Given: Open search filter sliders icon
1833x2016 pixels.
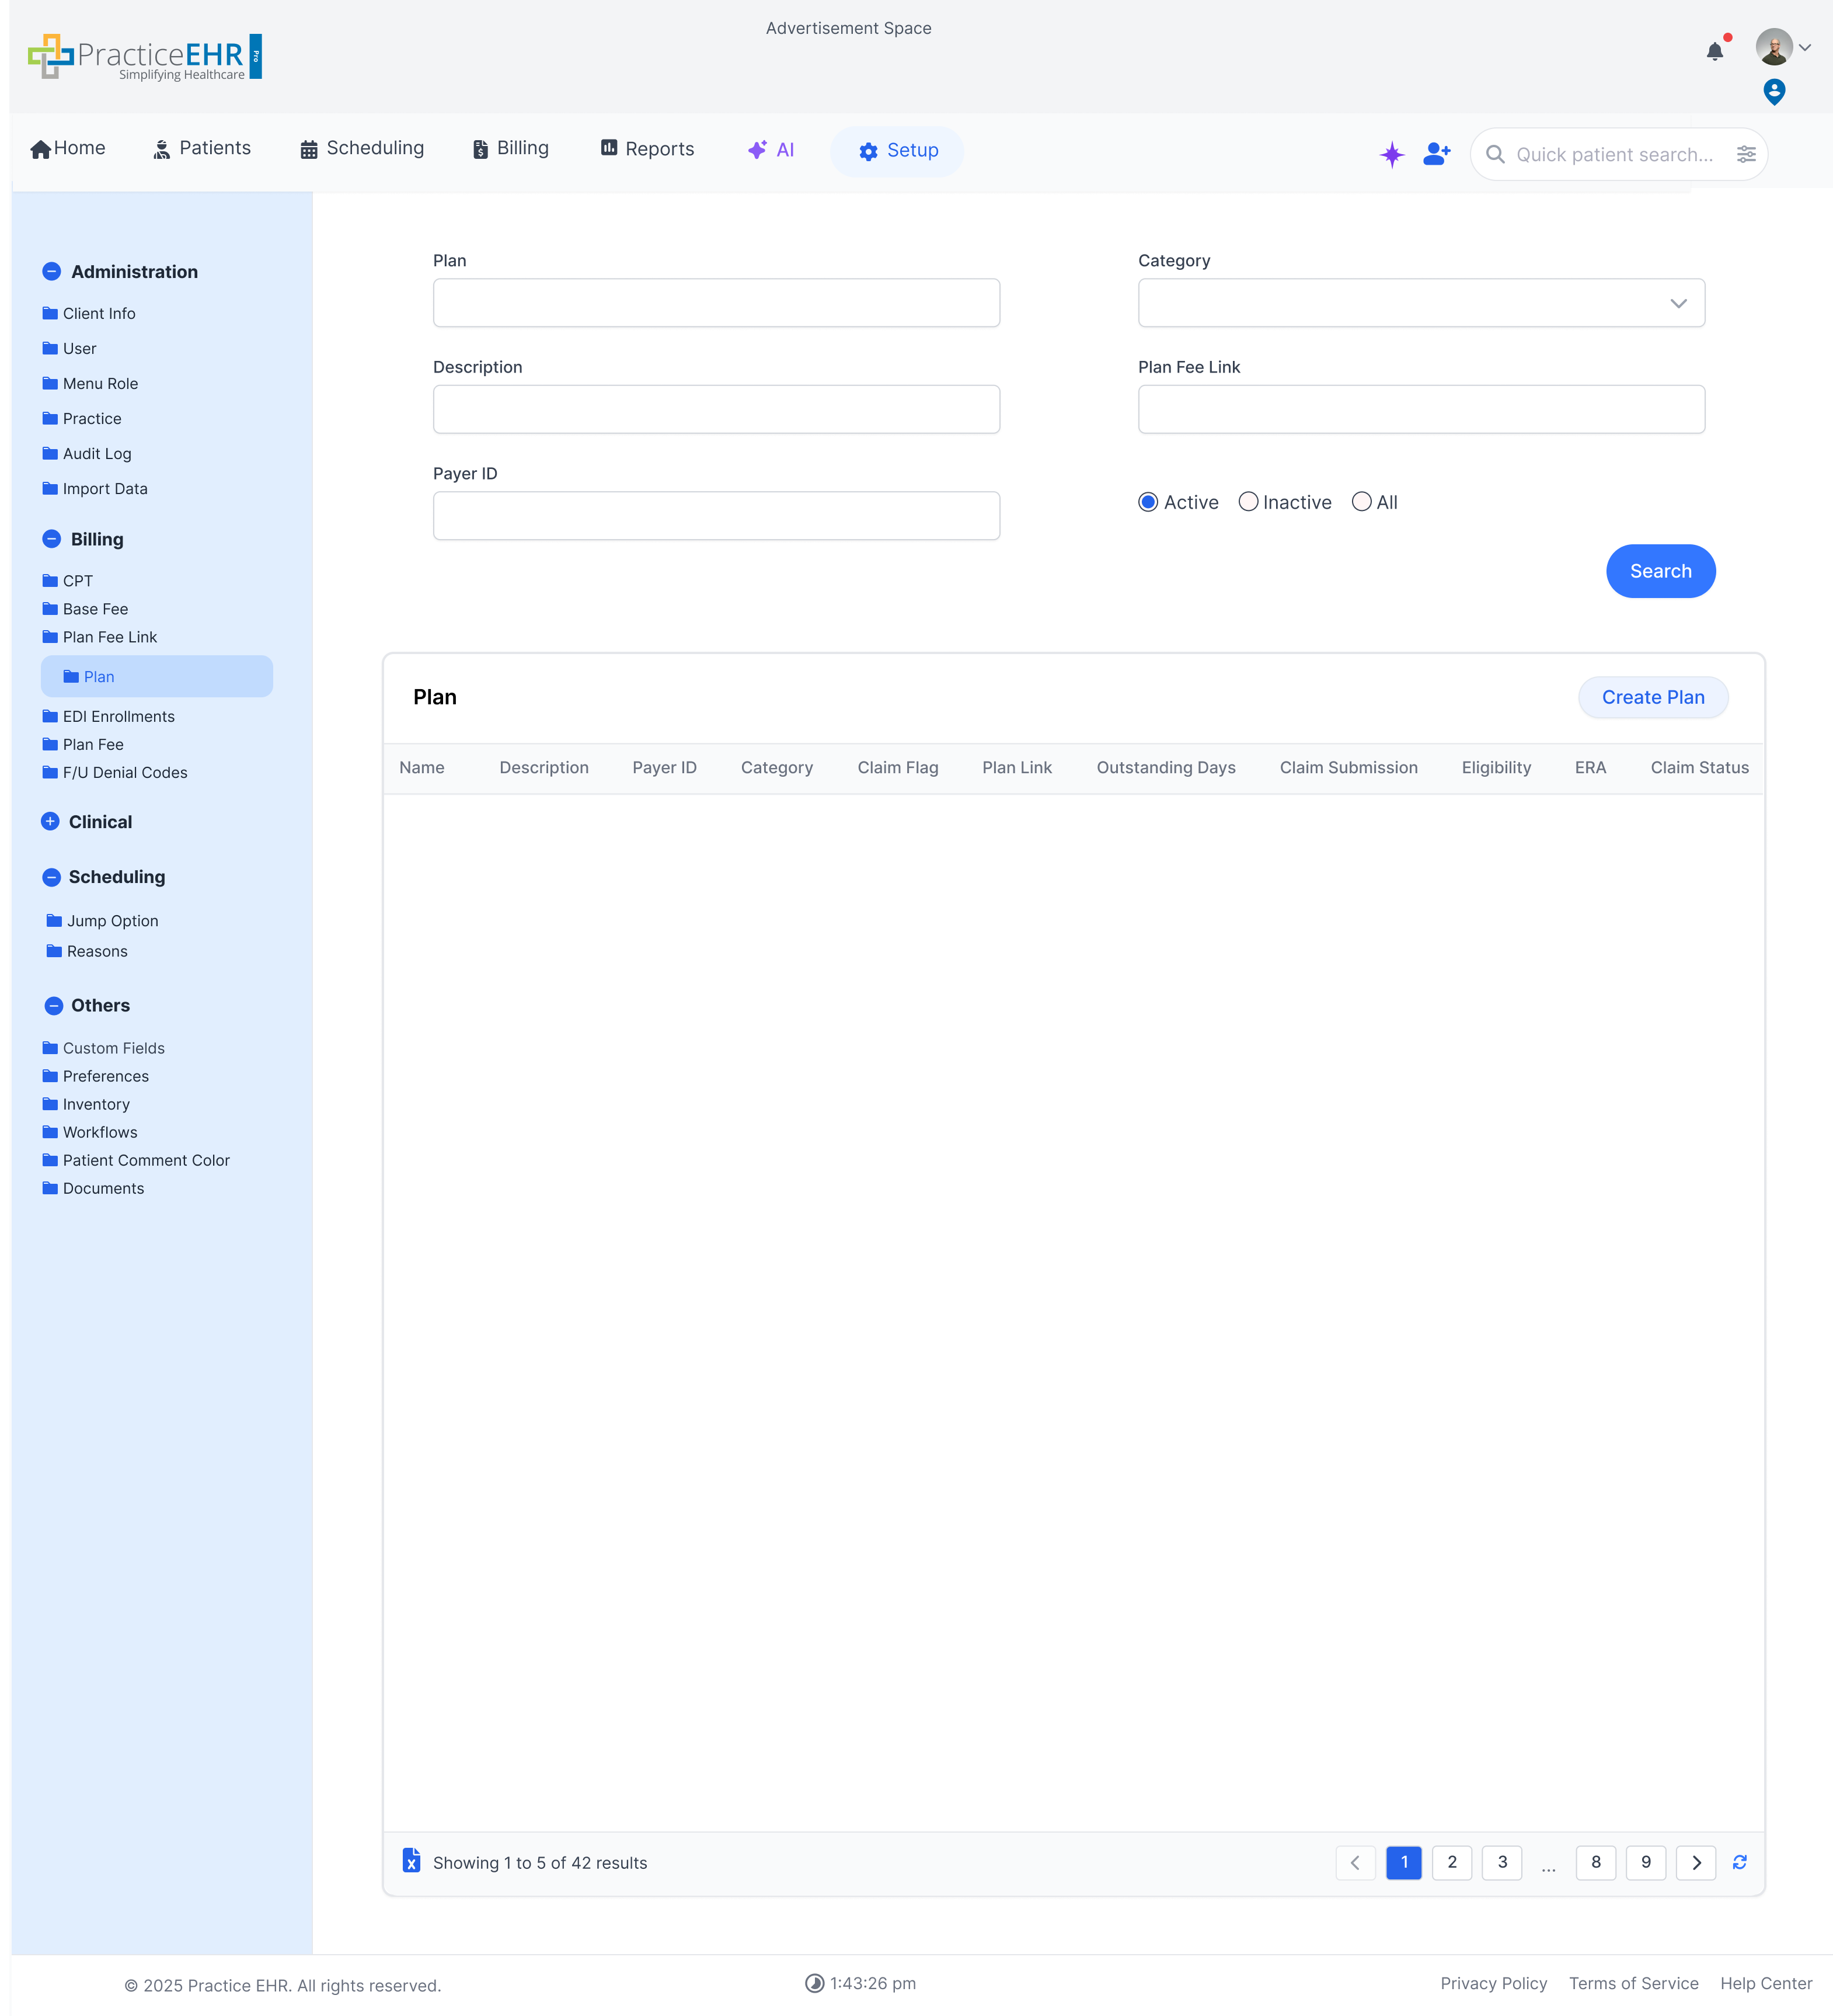Looking at the screenshot, I should pyautogui.click(x=1747, y=154).
